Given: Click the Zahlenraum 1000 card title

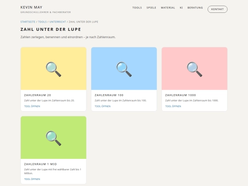Looking at the screenshot, I should [x=180, y=95].
